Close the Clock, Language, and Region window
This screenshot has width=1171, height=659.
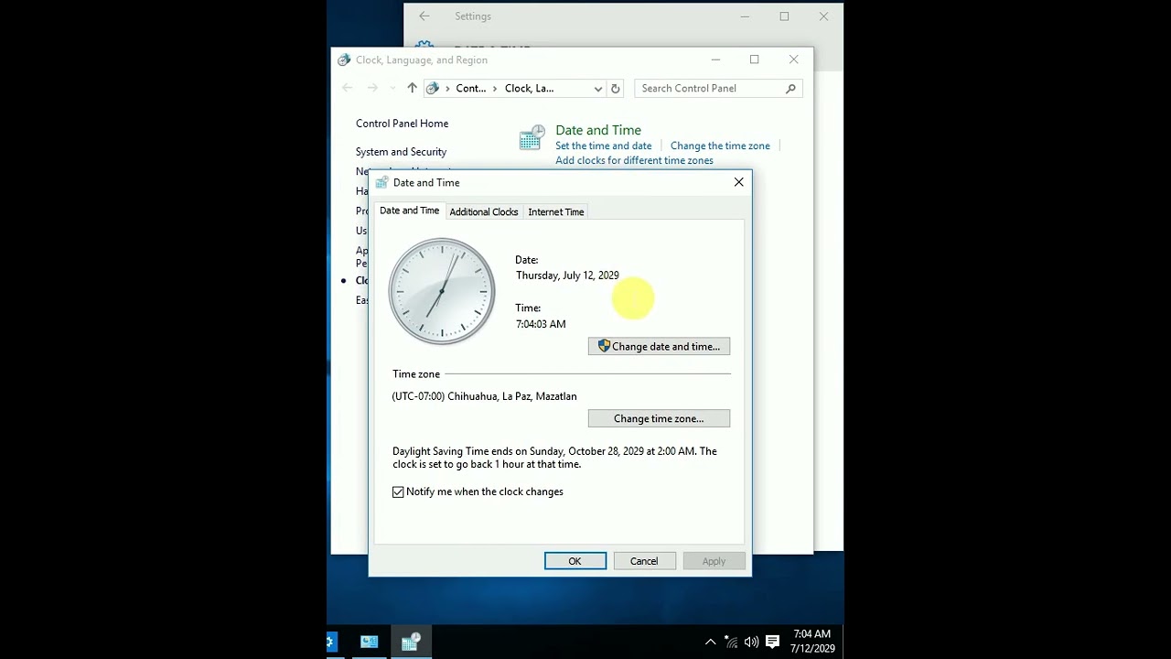coord(793,59)
